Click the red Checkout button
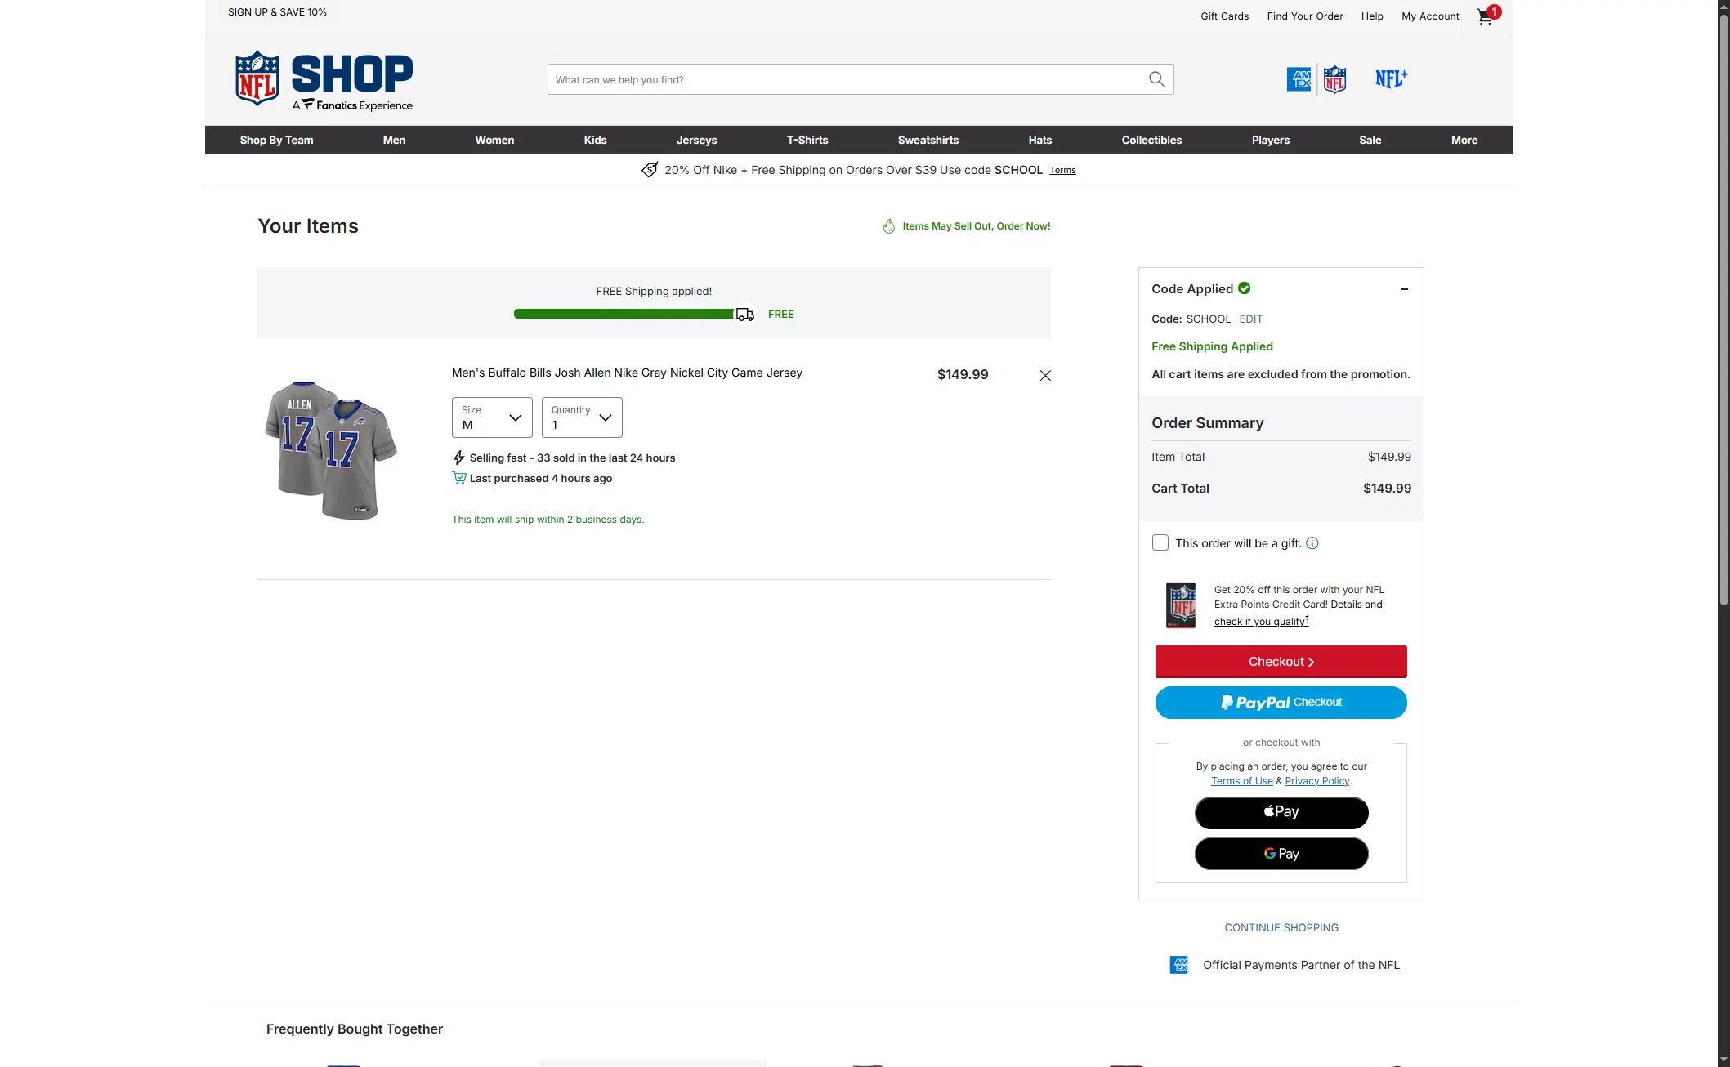This screenshot has width=1730, height=1067. (x=1281, y=662)
